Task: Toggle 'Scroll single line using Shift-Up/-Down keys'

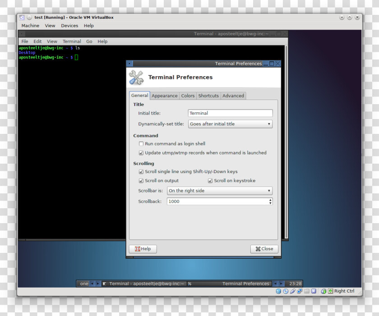Action: pos(141,172)
